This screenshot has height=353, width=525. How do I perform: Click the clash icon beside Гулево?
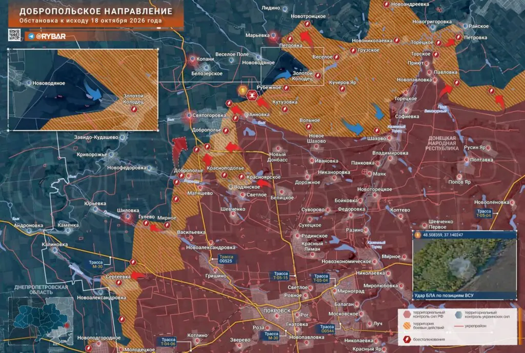point(146,223)
